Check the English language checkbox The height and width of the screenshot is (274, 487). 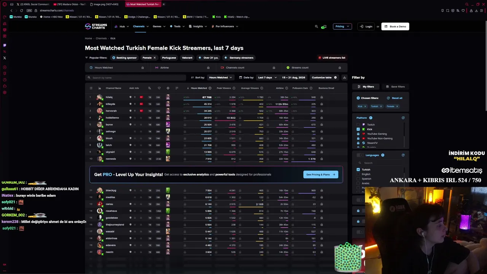click(358, 174)
